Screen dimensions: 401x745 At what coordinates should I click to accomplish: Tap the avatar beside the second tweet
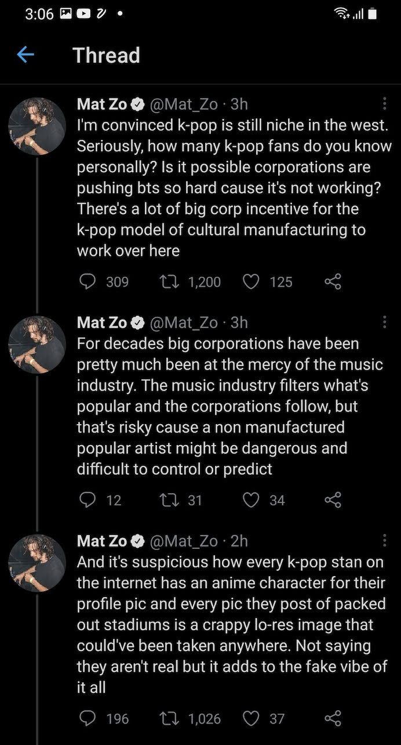pyautogui.click(x=37, y=344)
